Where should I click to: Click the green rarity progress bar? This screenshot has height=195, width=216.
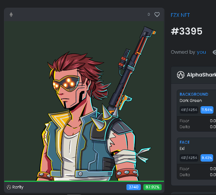coord(84,181)
